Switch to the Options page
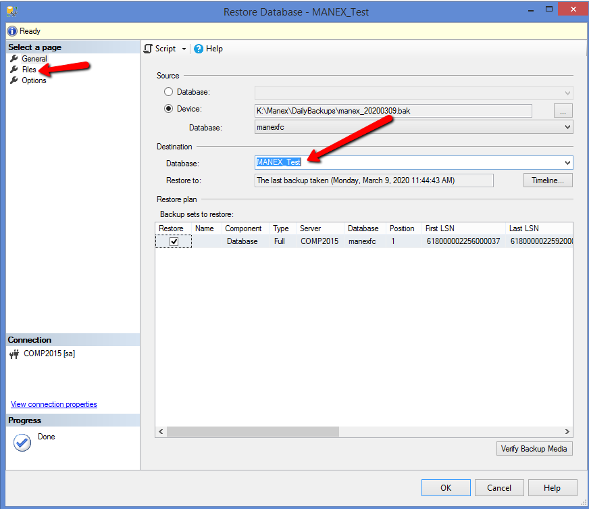Image resolution: width=589 pixels, height=509 pixels. (34, 80)
